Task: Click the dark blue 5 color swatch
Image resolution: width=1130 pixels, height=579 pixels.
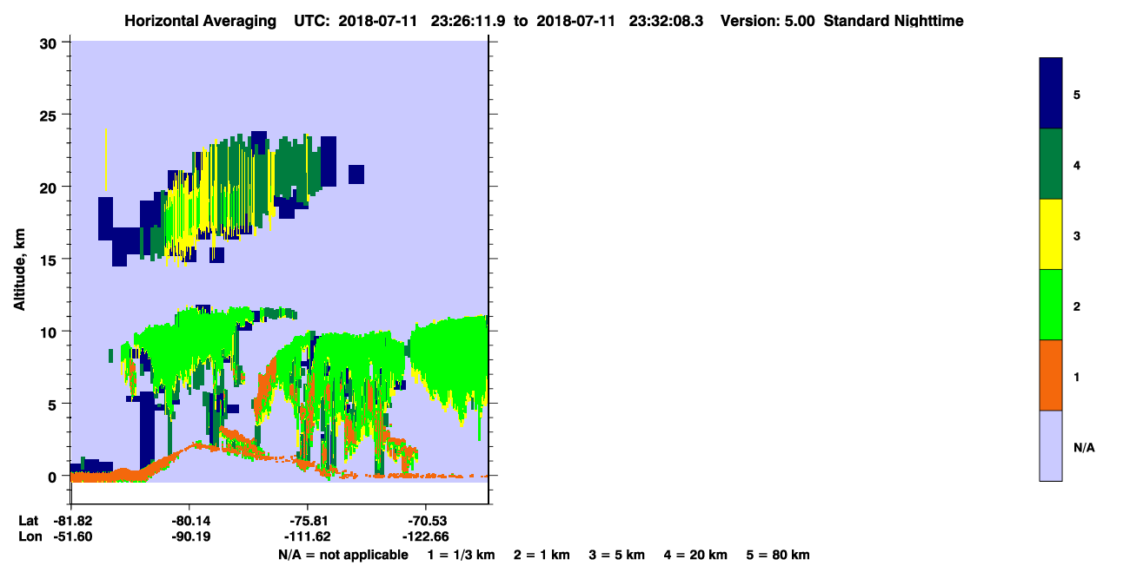Action: (1051, 94)
